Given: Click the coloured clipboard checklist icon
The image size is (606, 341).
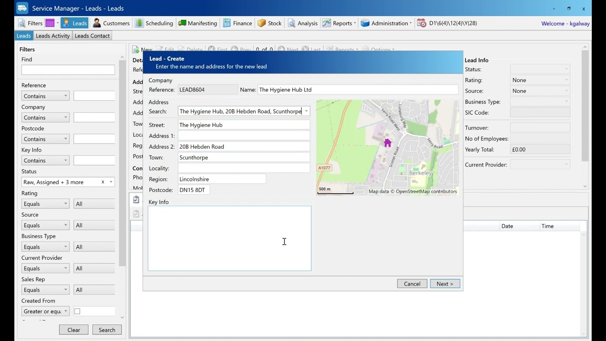Looking at the screenshot, I should click(136, 200).
